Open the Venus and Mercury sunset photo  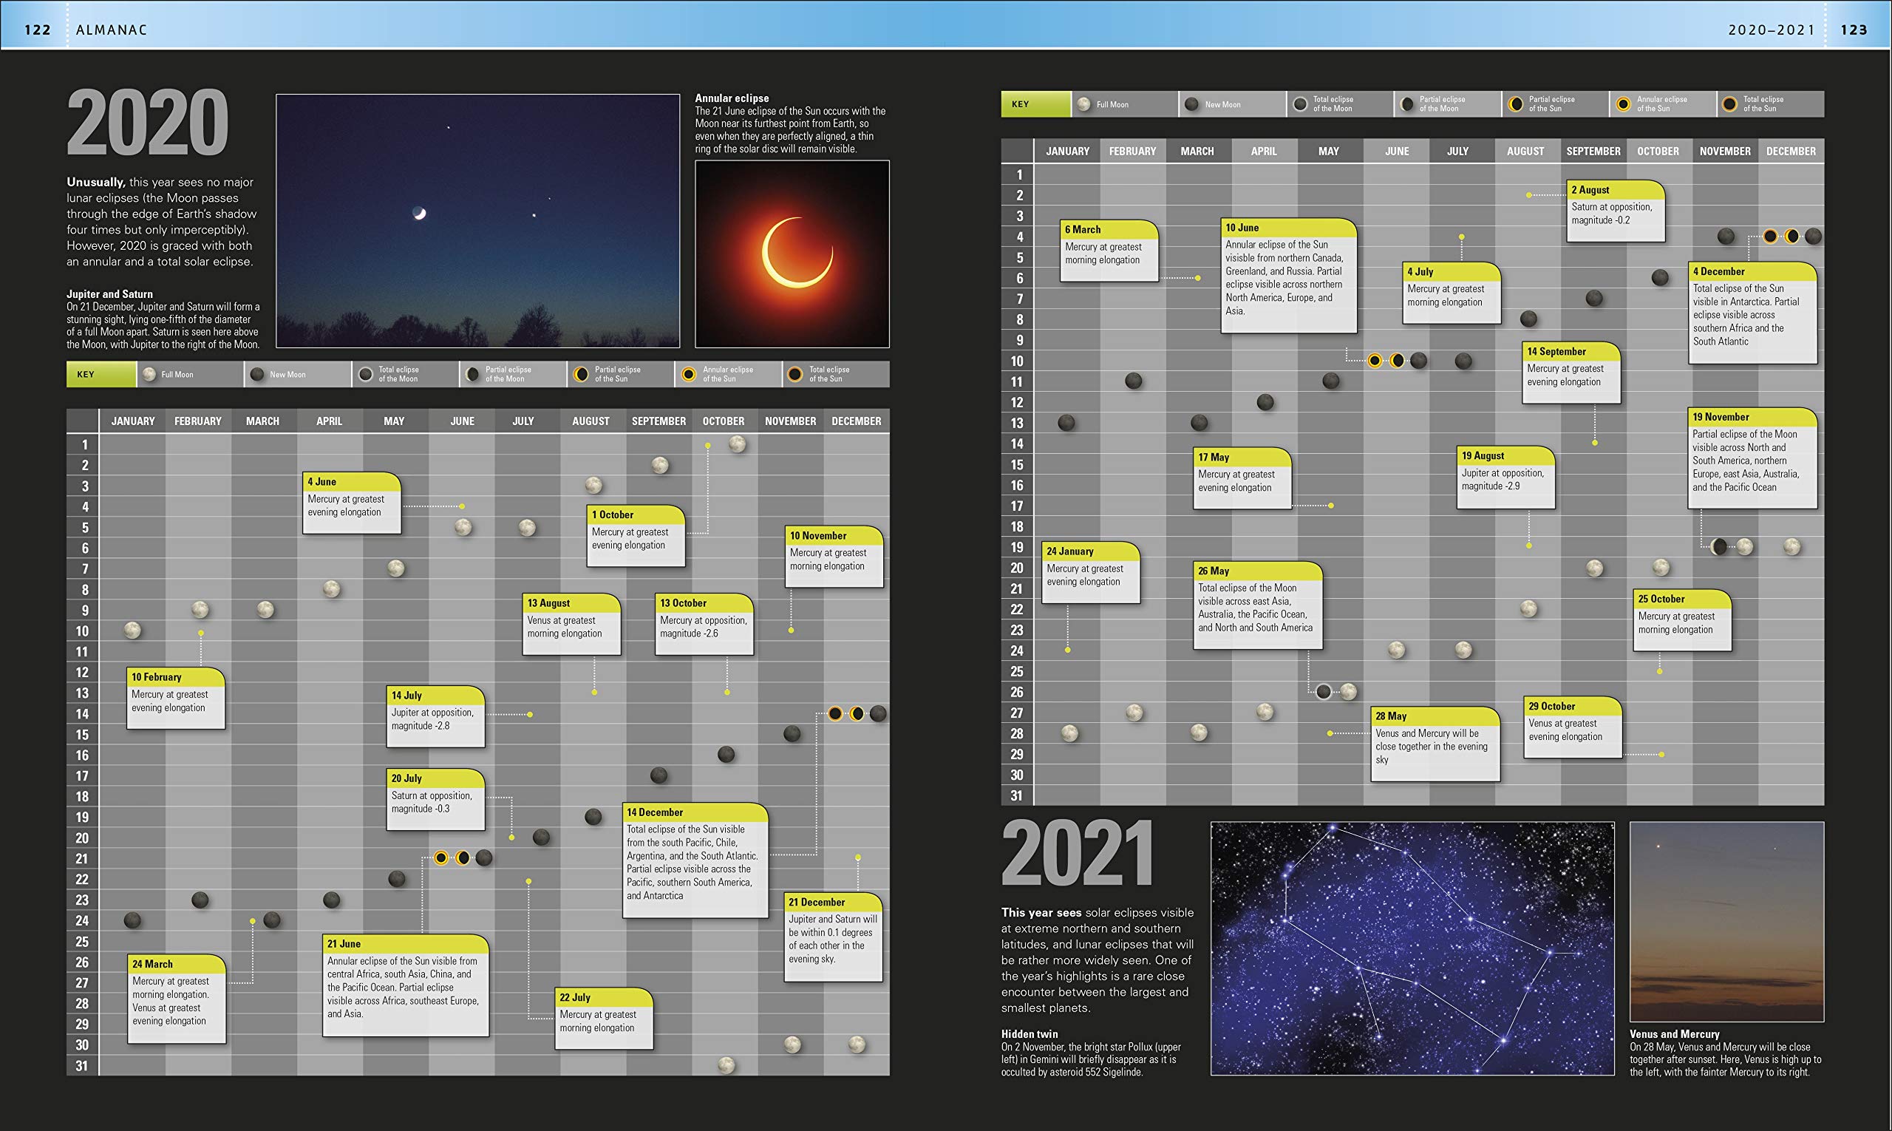pyautogui.click(x=1726, y=923)
